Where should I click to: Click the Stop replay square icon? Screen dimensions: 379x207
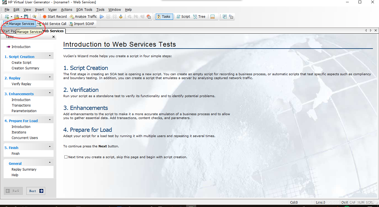point(108,17)
